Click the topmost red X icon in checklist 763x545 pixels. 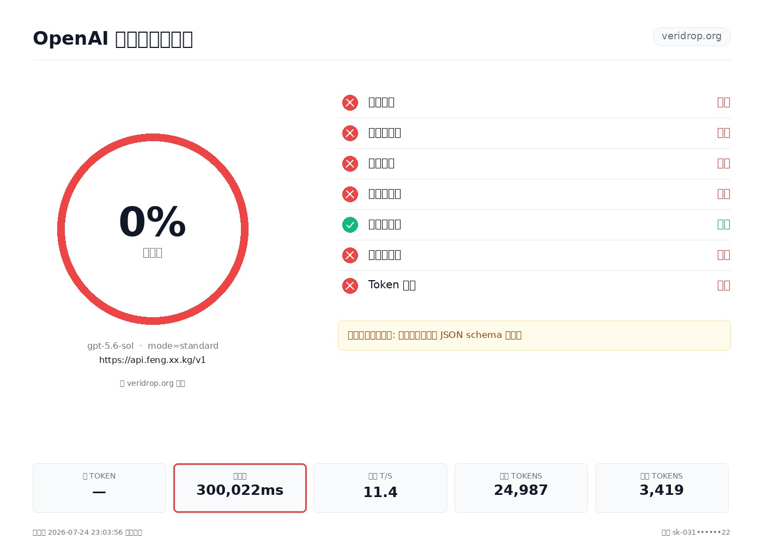[350, 102]
